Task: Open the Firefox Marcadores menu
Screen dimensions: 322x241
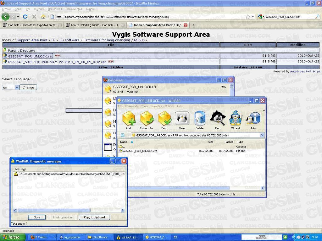Action: (55, 9)
